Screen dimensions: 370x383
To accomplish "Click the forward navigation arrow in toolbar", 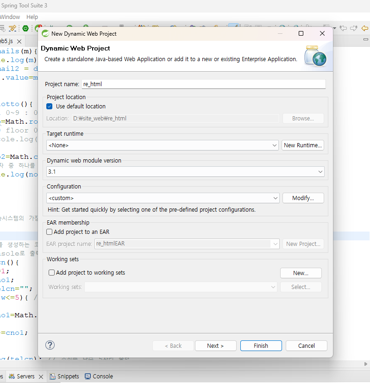I will pos(353,28).
